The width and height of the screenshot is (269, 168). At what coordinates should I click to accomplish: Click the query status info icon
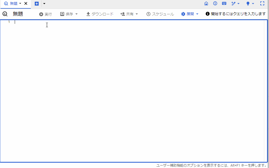(x=207, y=14)
